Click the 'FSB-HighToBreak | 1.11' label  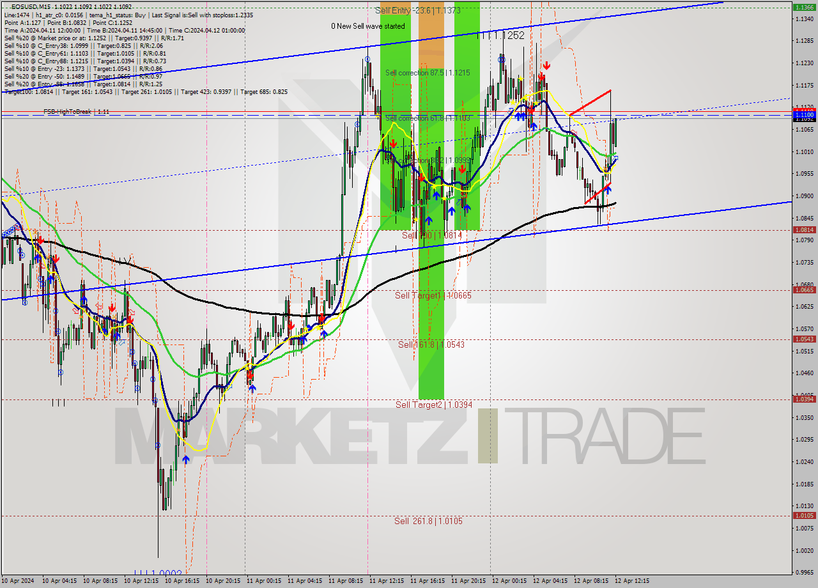pyautogui.click(x=76, y=112)
